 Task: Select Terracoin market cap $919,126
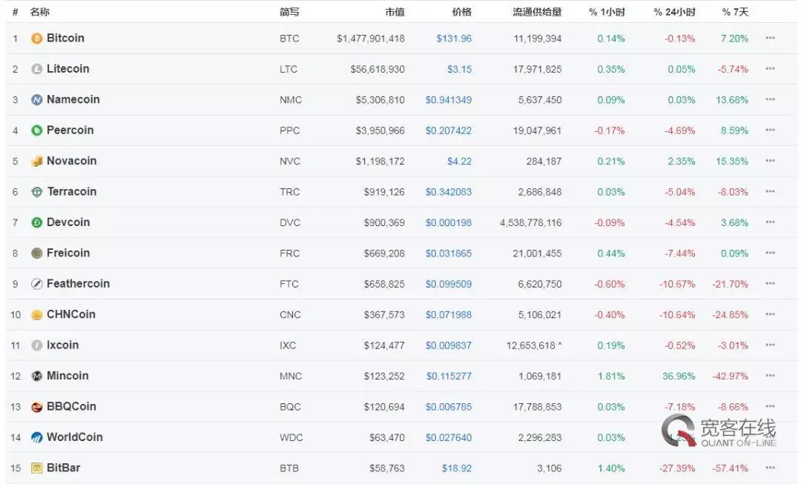[x=384, y=193]
